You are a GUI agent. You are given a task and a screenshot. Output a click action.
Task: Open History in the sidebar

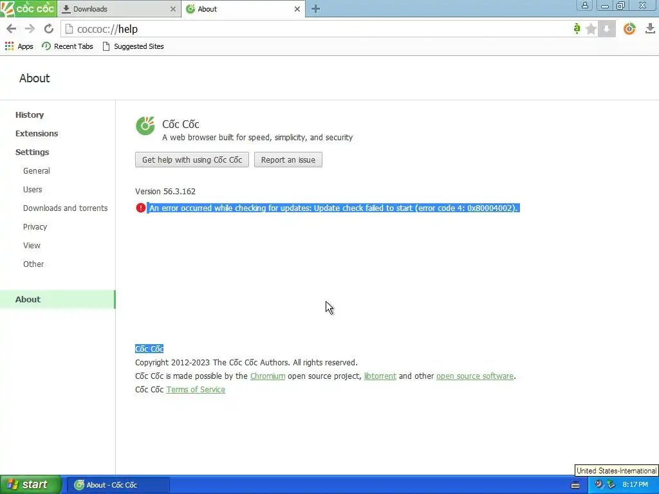(x=30, y=114)
